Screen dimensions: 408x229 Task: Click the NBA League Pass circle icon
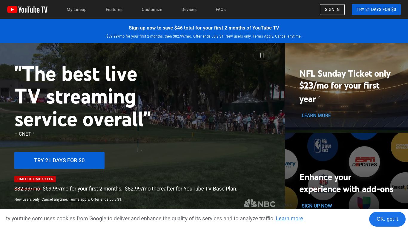click(323, 146)
